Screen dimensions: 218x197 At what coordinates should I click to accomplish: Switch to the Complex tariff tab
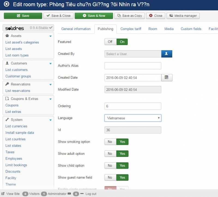131,29
